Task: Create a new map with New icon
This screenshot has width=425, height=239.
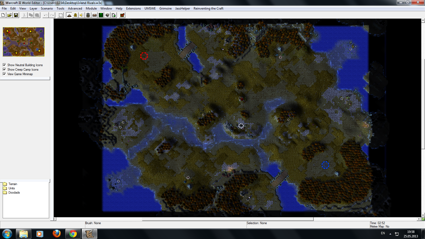Action: click(x=3, y=15)
